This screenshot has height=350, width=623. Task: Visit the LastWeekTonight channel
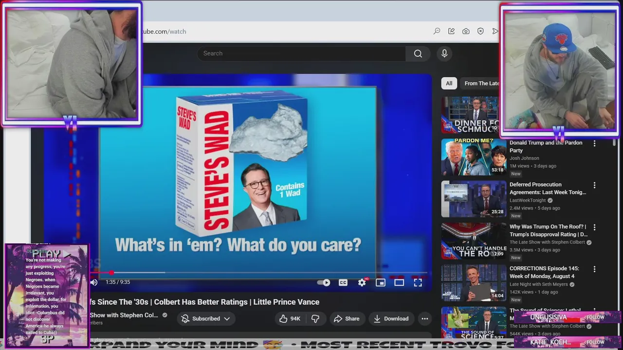coord(528,200)
